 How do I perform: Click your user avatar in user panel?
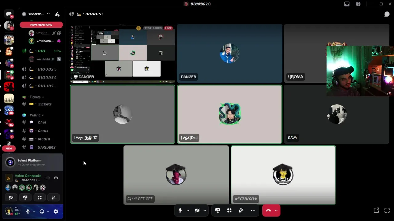pyautogui.click(x=9, y=211)
